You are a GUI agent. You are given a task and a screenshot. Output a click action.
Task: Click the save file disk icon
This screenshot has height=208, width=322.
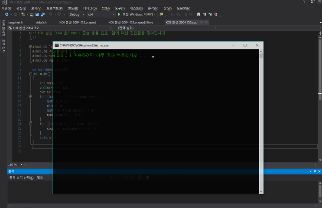[x=37, y=14]
